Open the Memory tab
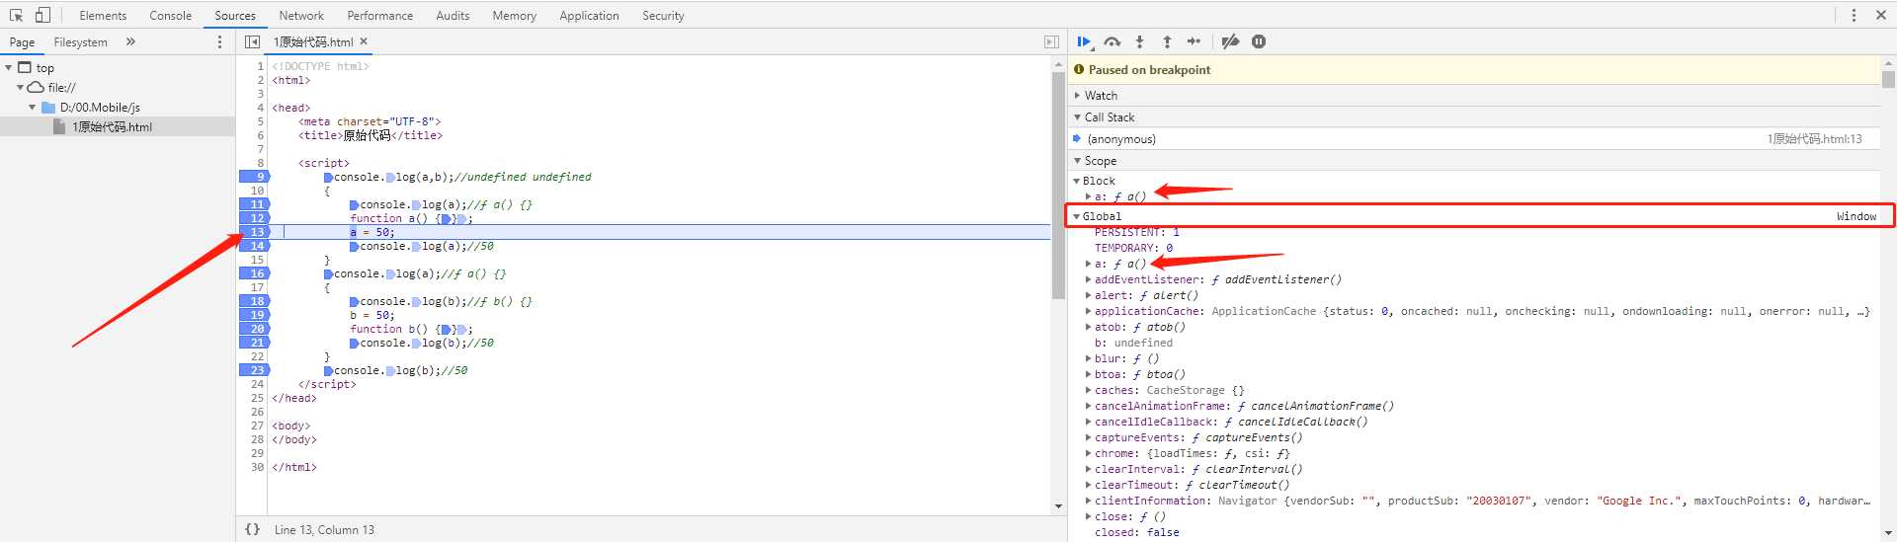The width and height of the screenshot is (1897, 542). click(x=514, y=16)
